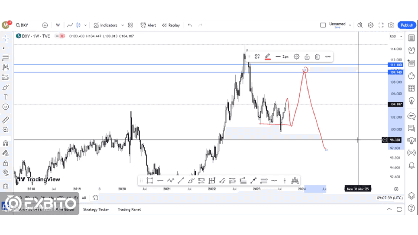
Task: Open indicator templates from top toolbar
Action: click(130, 25)
